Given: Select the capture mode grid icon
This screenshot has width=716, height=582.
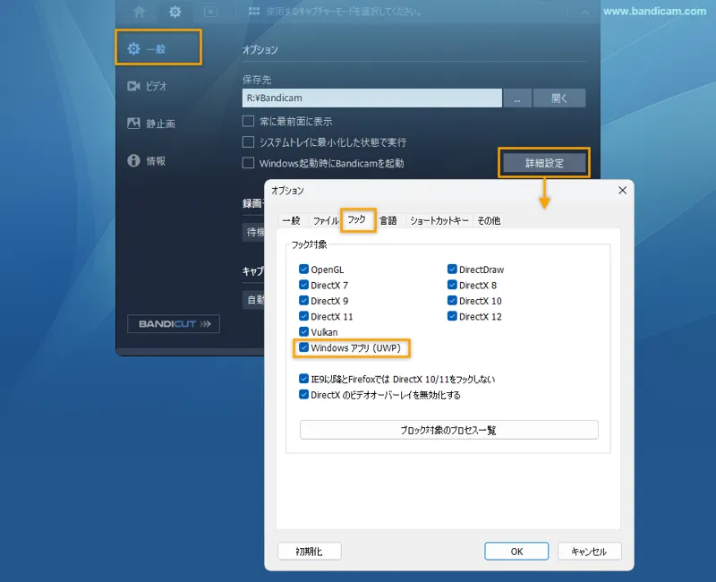Looking at the screenshot, I should tap(254, 11).
